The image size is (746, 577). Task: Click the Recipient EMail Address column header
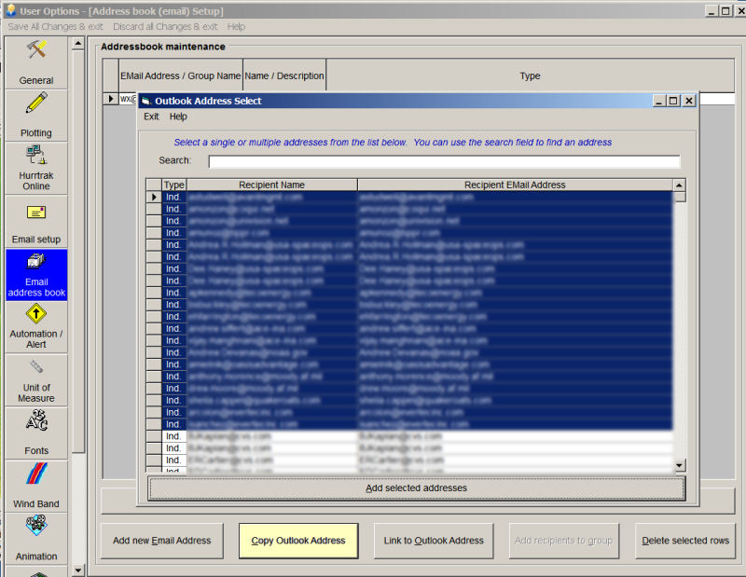pyautogui.click(x=515, y=185)
